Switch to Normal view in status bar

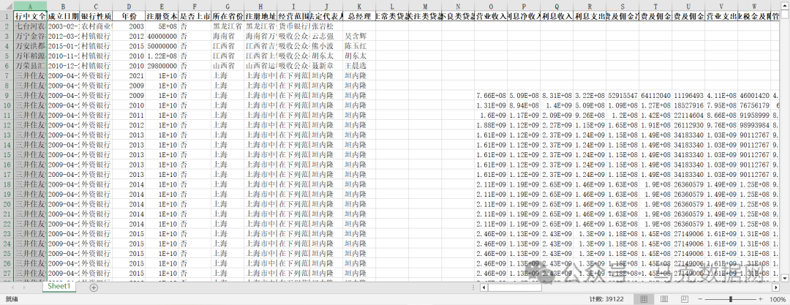(644, 299)
